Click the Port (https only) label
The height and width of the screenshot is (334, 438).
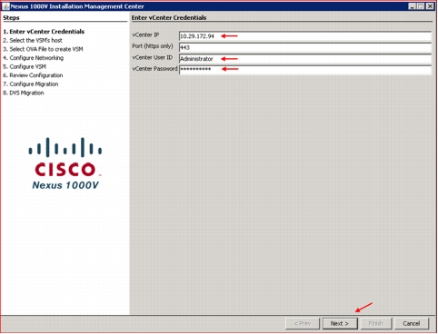point(153,46)
